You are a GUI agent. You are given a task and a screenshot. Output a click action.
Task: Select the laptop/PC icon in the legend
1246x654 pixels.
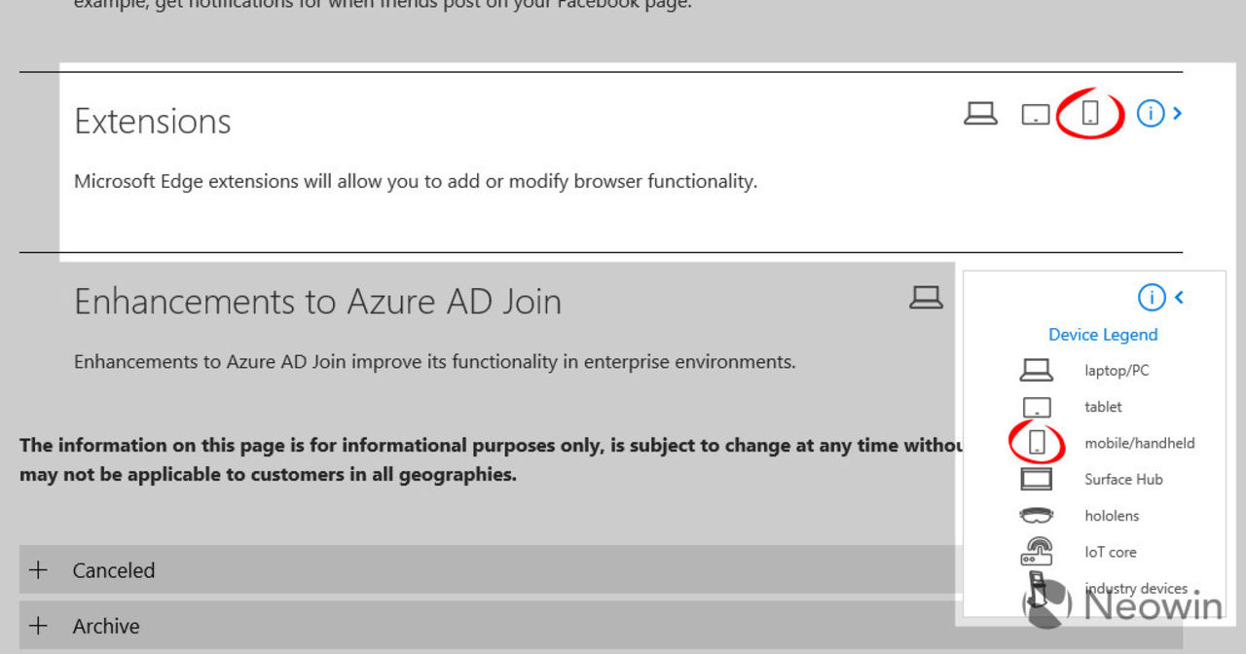click(x=1036, y=371)
